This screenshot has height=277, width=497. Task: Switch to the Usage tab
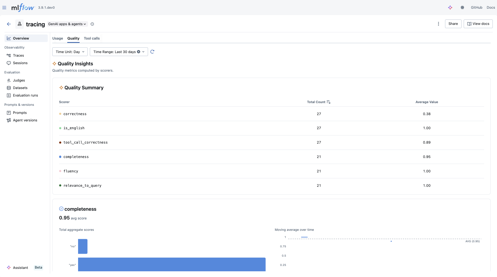click(x=58, y=38)
